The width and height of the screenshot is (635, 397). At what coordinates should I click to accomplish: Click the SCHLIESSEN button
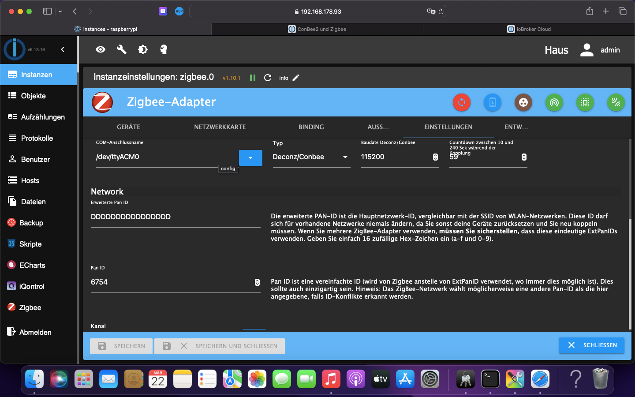pyautogui.click(x=591, y=345)
